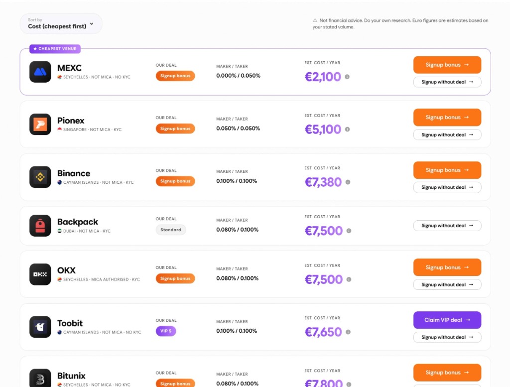Click the Pionex exchange logo
The height and width of the screenshot is (387, 510).
pyautogui.click(x=40, y=124)
